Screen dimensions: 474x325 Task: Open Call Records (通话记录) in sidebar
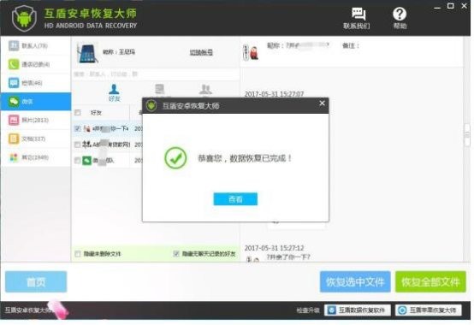click(36, 64)
